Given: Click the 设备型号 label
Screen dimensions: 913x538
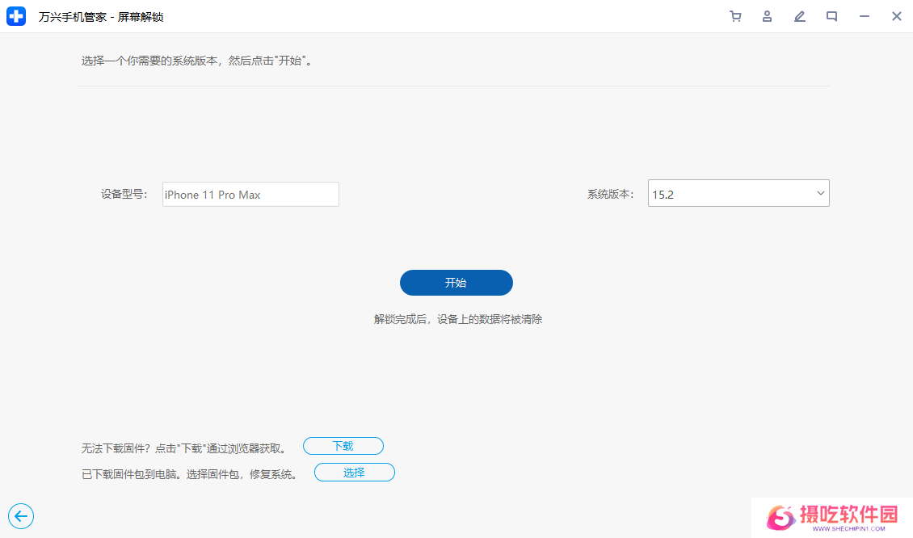Looking at the screenshot, I should [x=124, y=194].
